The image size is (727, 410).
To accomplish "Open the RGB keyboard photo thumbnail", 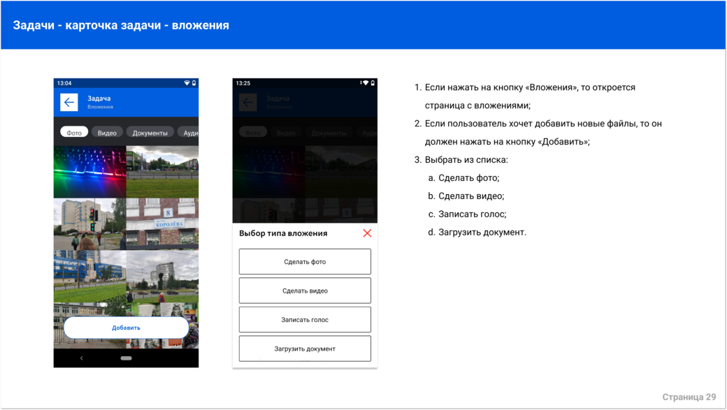I will point(90,172).
